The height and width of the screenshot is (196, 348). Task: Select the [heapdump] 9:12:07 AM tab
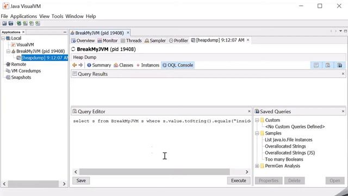point(218,40)
